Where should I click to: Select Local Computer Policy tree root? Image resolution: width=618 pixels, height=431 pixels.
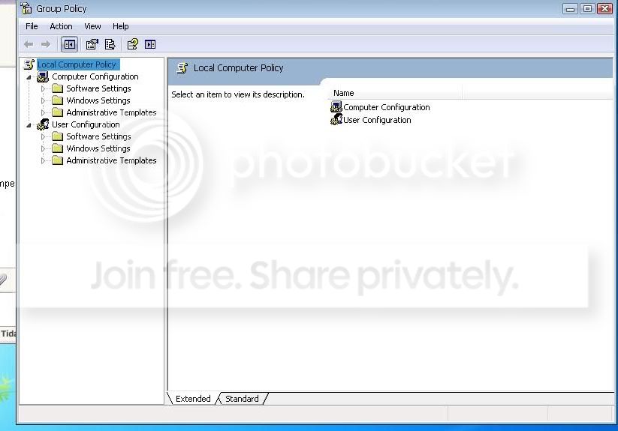pos(77,64)
